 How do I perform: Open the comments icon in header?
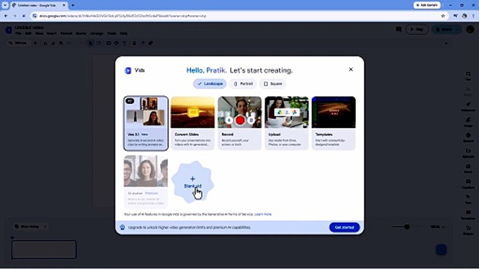[399, 29]
